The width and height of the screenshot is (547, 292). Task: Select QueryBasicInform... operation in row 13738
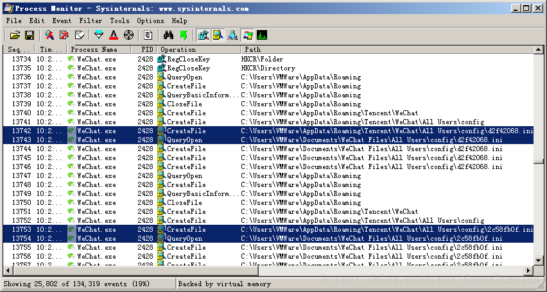coord(203,95)
